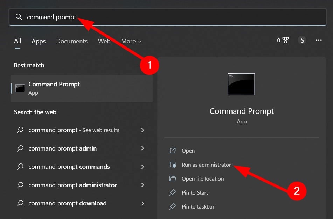Open suggestion command prompt administrator
The image size is (333, 219).
(82, 185)
